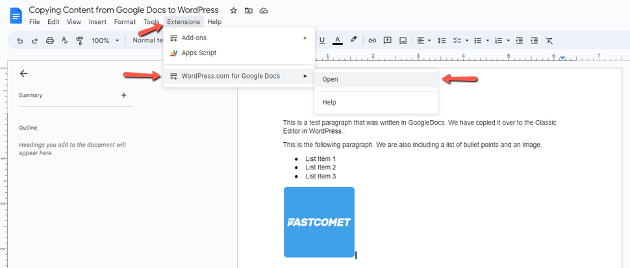
Task: Click the Redo icon
Action: point(34,40)
